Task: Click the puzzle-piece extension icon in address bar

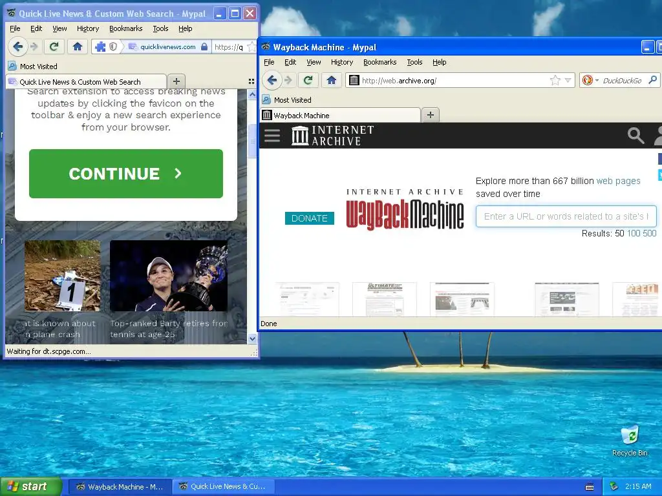Action: click(x=100, y=46)
